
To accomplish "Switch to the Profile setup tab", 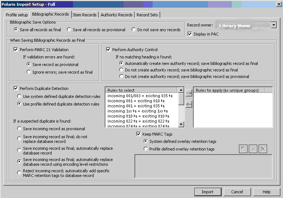I will [x=17, y=15].
